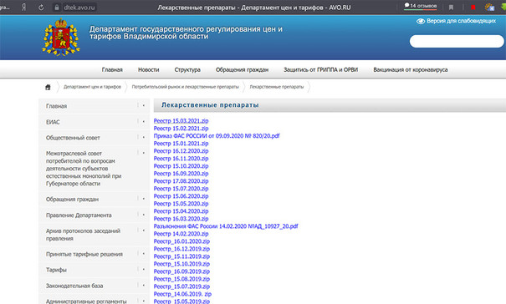506x304 pixels.
Task: Download Реестр_15.08.2019.zip
Action: [181, 279]
